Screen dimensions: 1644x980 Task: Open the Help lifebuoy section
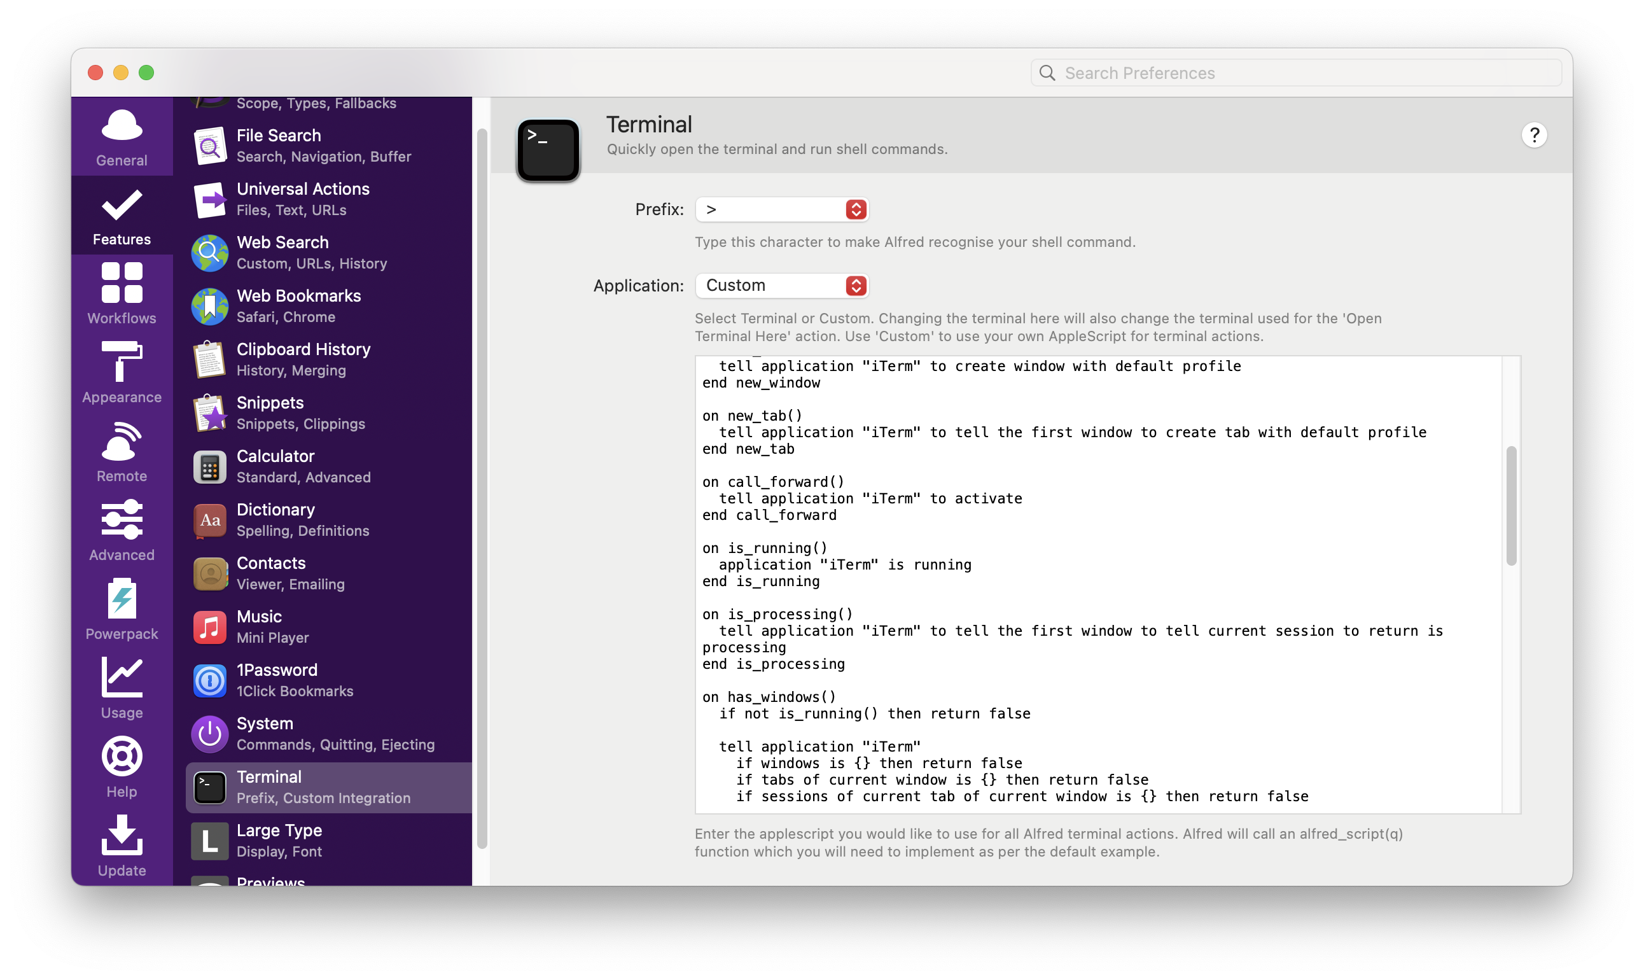(x=122, y=767)
